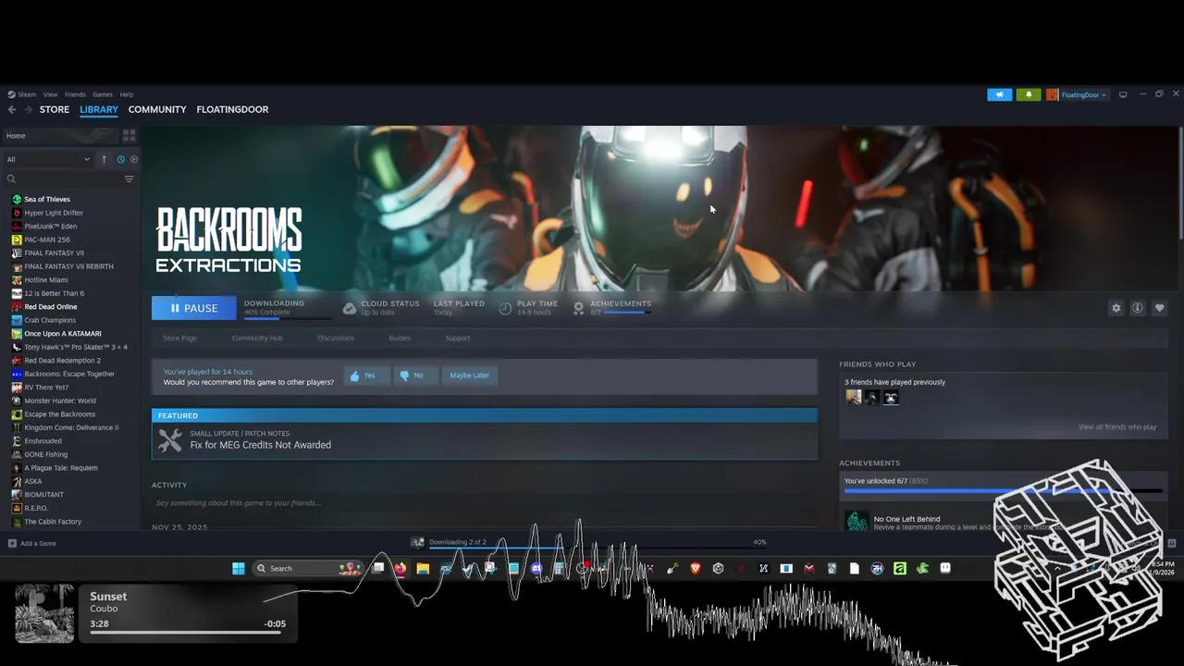The height and width of the screenshot is (666, 1184).
Task: Click the heart icon to favorite the game
Action: tap(1159, 308)
